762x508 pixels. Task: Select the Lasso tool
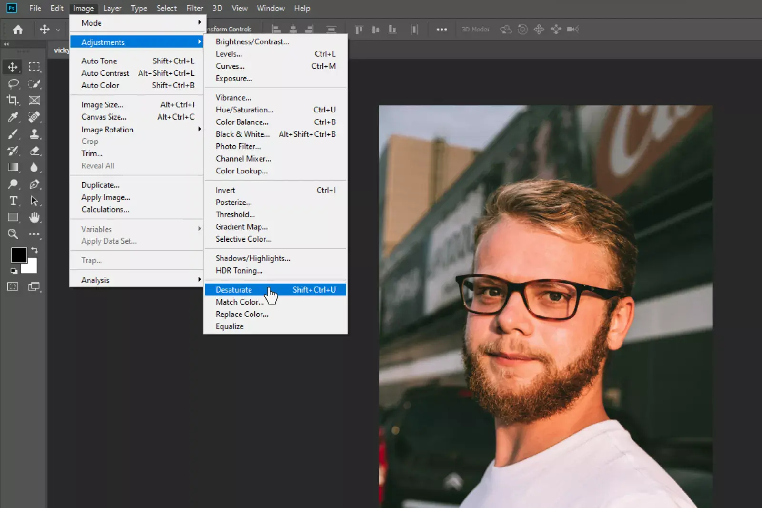pyautogui.click(x=13, y=84)
